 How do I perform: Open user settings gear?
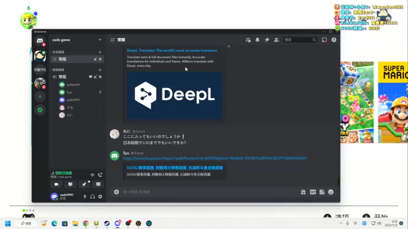pyautogui.click(x=100, y=196)
